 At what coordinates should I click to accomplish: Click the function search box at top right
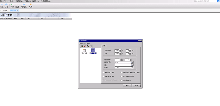click(205, 1)
